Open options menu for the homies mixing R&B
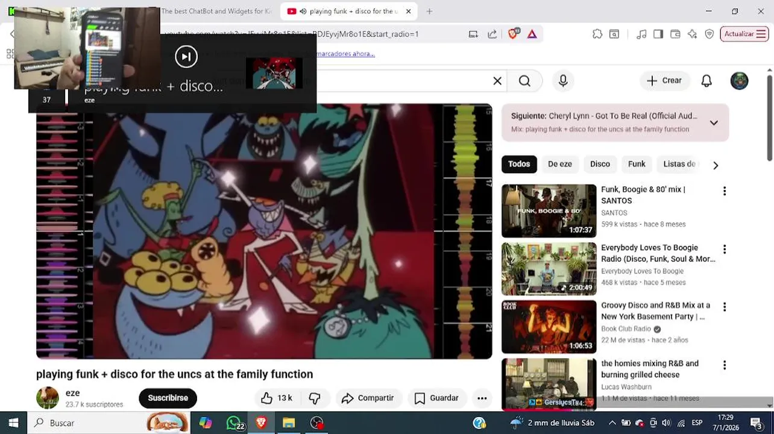This screenshot has height=434, width=774. coord(725,365)
